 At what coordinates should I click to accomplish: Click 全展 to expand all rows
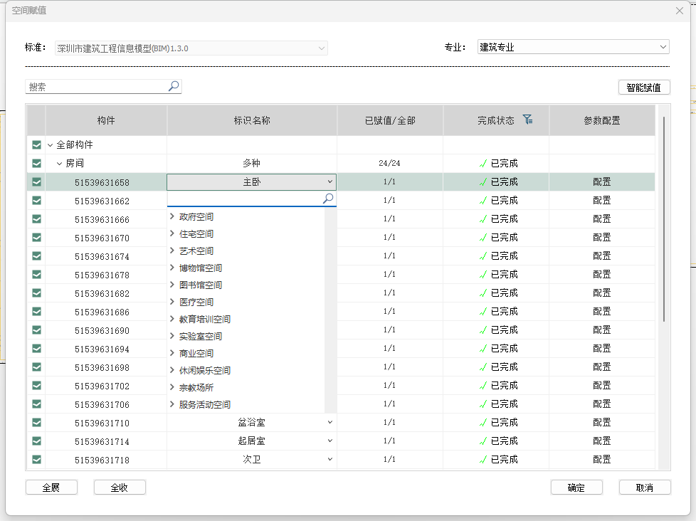coord(51,488)
